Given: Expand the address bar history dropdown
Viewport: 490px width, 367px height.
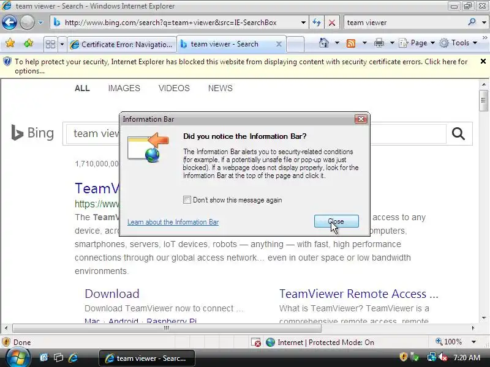Looking at the screenshot, I should [x=303, y=23].
